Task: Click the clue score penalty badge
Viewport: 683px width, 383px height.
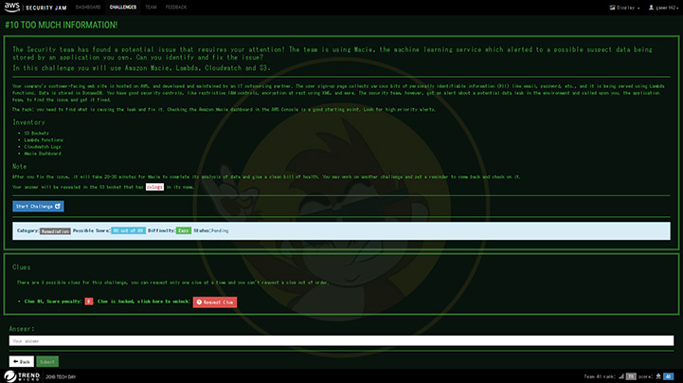Action: (89, 301)
